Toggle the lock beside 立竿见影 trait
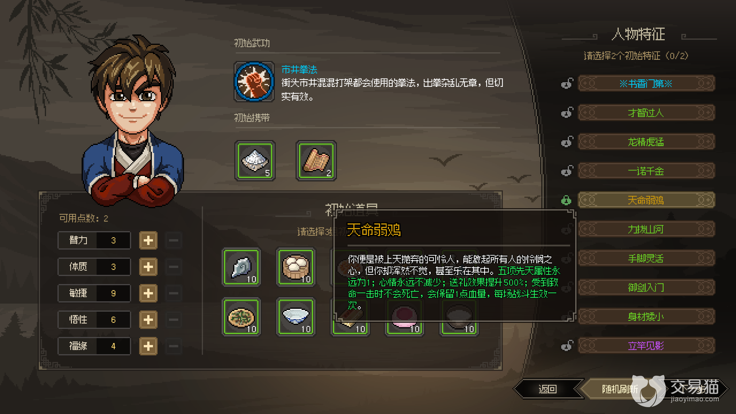The image size is (736, 414). point(567,346)
